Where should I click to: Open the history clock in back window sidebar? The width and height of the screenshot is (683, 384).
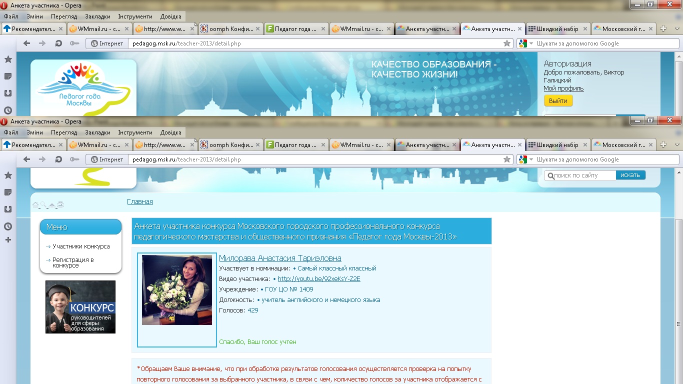point(8,110)
